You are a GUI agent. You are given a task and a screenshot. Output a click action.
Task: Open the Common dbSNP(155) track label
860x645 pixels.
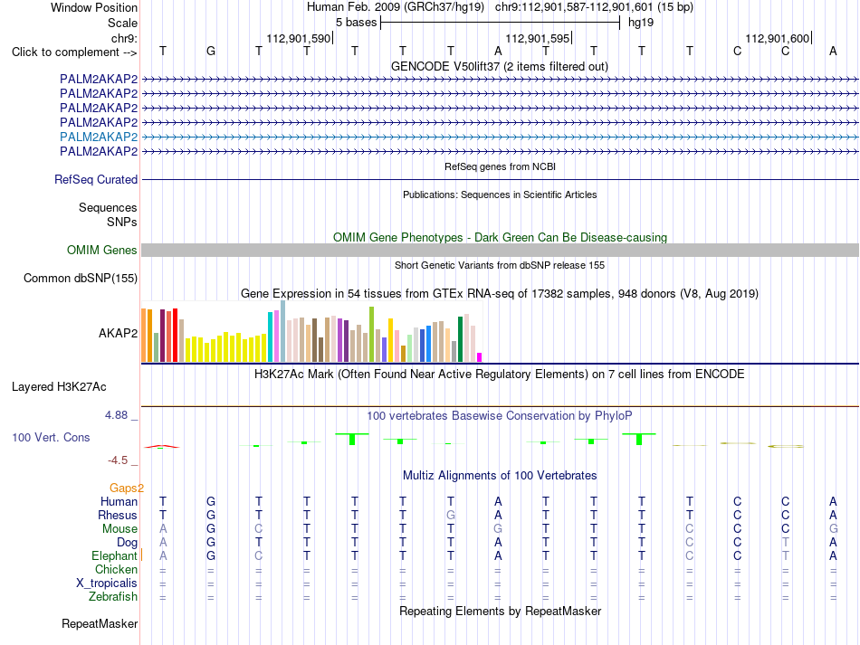pos(81,279)
